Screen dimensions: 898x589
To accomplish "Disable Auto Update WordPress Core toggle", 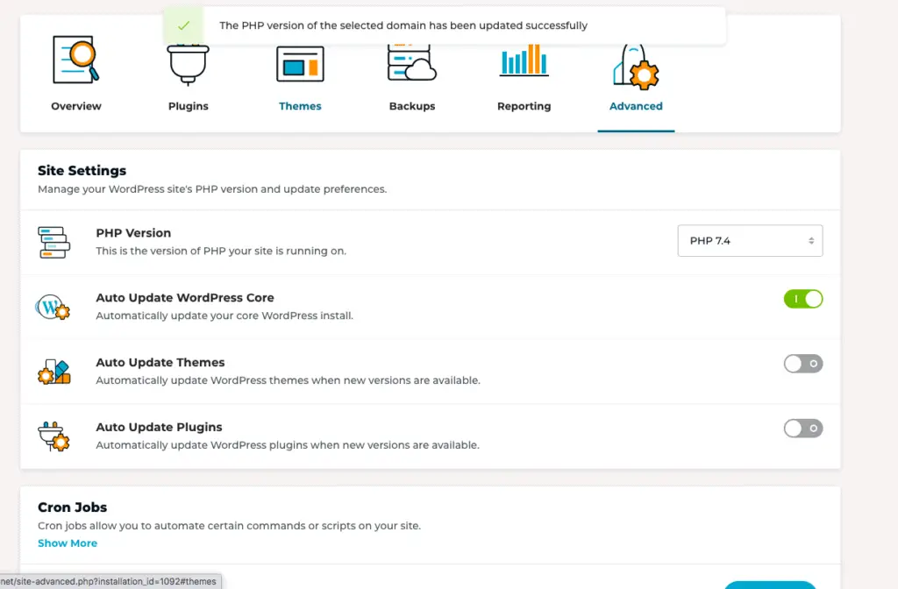I will (x=803, y=299).
